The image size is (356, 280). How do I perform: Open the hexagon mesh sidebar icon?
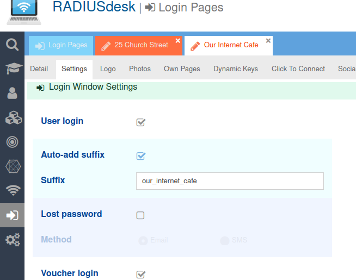click(x=12, y=166)
